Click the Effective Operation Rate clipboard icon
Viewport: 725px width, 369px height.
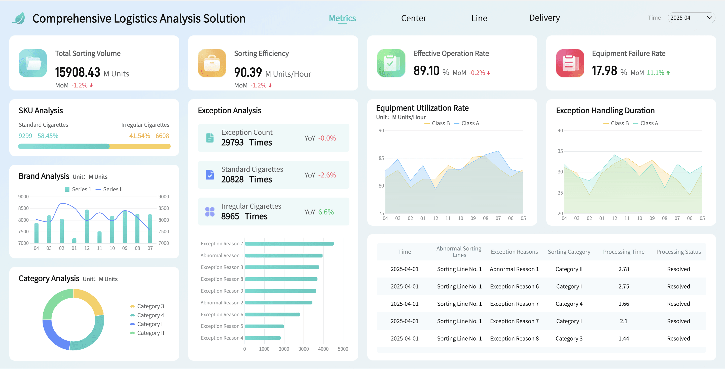pos(391,63)
